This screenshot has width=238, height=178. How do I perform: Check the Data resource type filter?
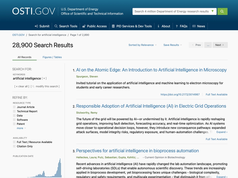[x=14, y=115]
